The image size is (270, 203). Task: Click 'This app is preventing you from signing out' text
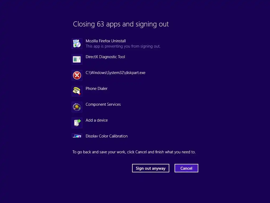[x=123, y=46]
